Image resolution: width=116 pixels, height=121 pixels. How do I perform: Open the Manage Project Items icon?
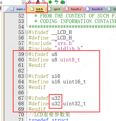(x=38, y=2)
